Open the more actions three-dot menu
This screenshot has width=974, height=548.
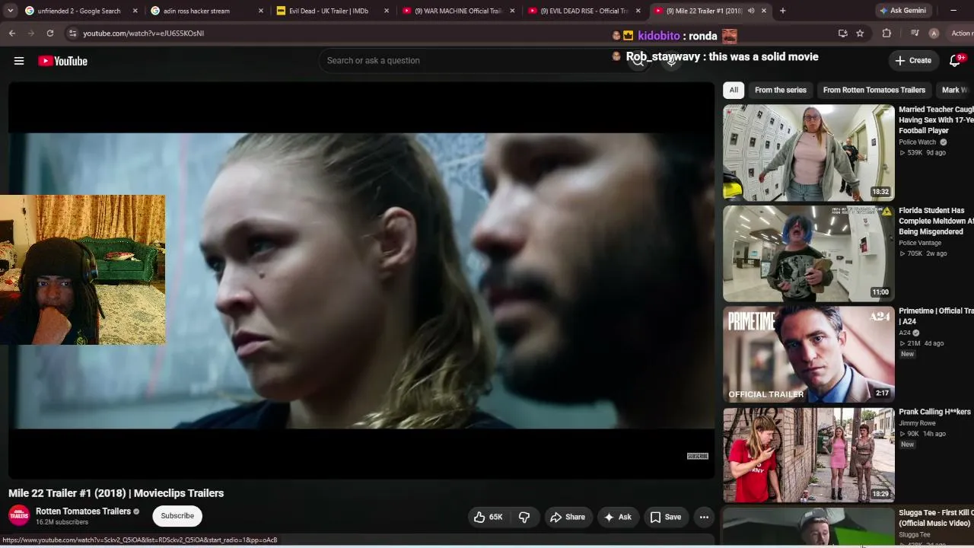point(704,518)
